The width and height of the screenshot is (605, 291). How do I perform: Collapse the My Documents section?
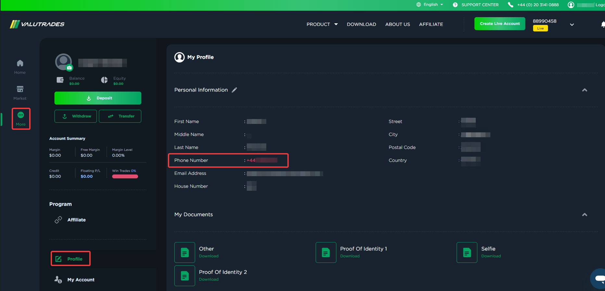click(x=584, y=215)
